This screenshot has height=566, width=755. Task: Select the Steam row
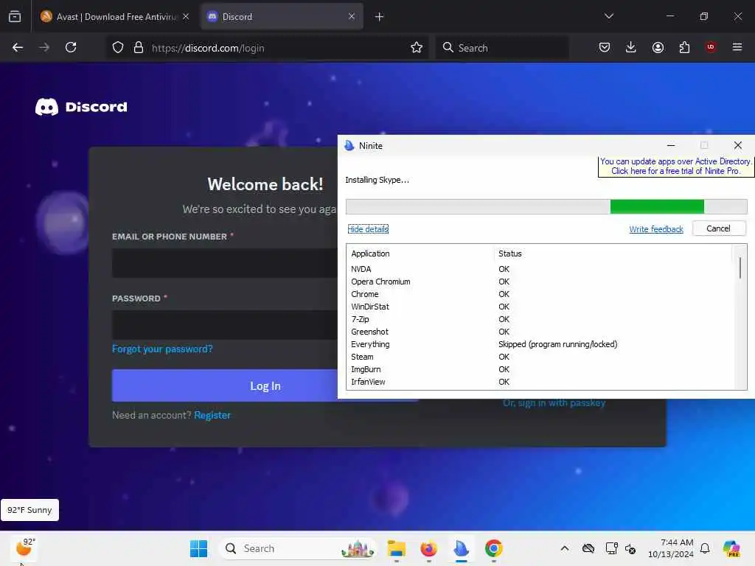click(x=540, y=357)
